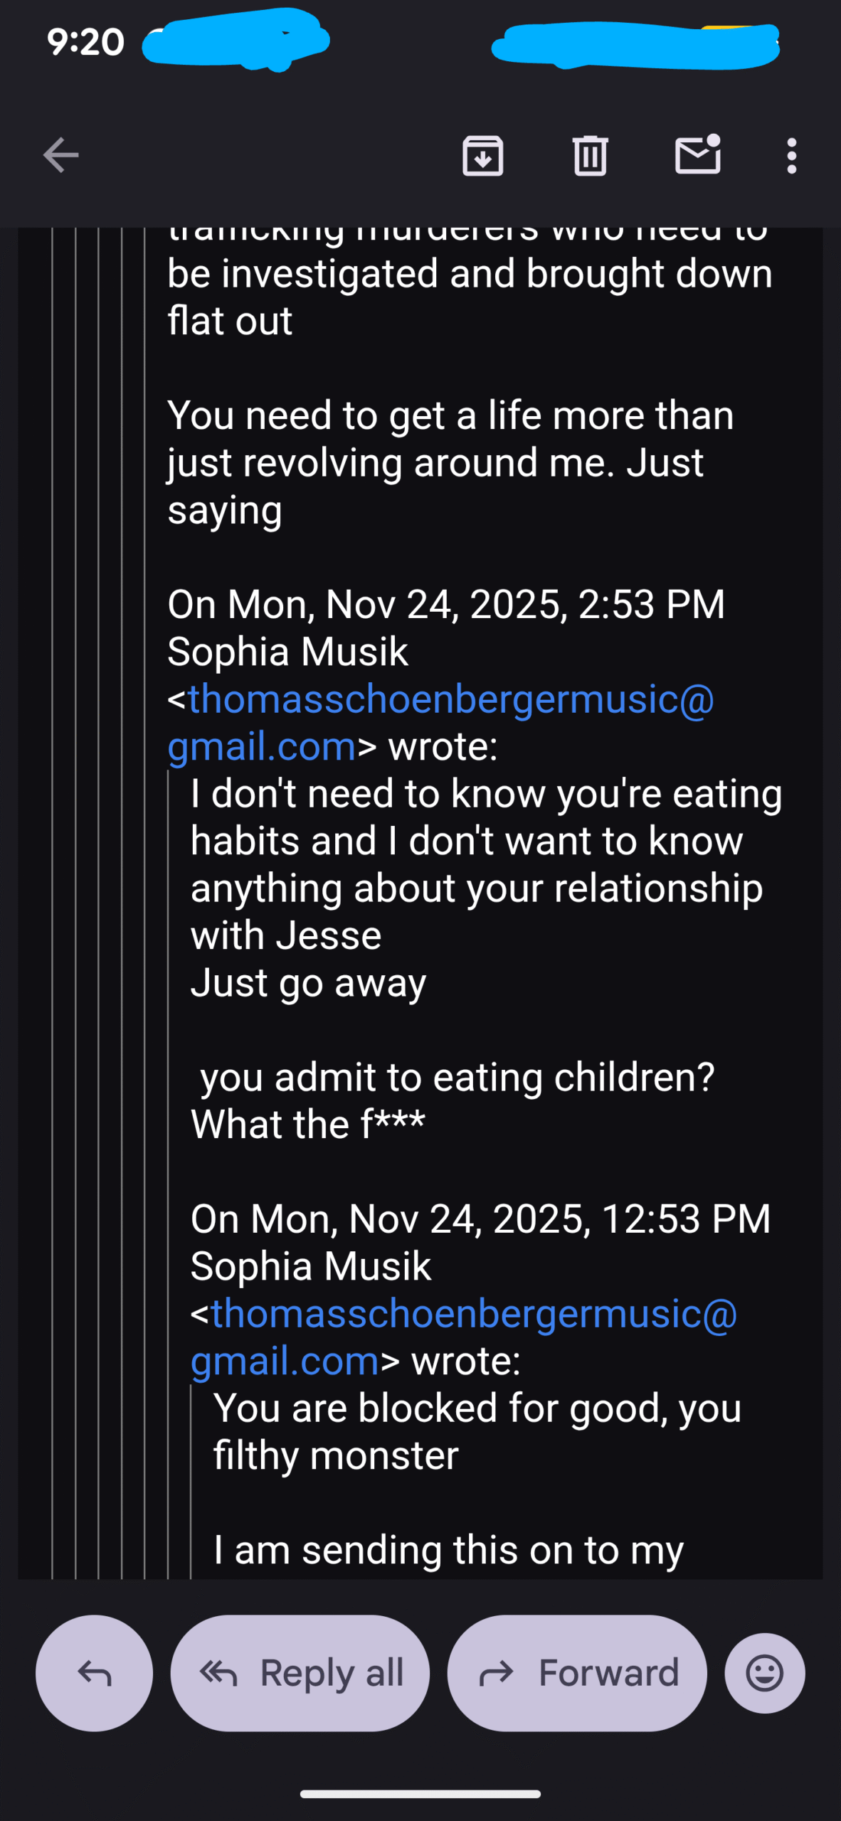The image size is (841, 1821).
Task: Tap the "On Mon, Nov 24, 2025, 2:53 PM" header
Action: click(x=446, y=605)
